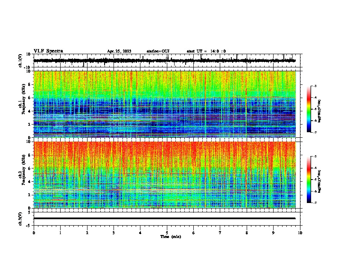The height and width of the screenshot is (261, 338).
Task: Click inside the ch.2 spectrogram panel
Action: click(x=165, y=175)
